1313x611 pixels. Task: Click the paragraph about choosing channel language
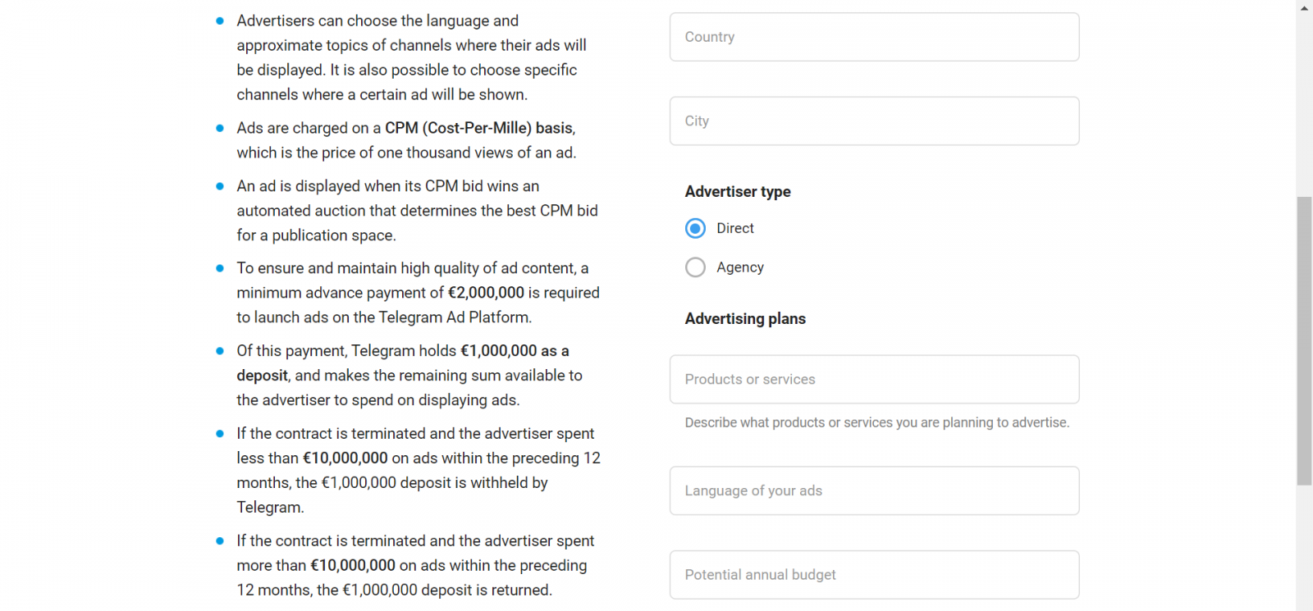click(x=410, y=57)
